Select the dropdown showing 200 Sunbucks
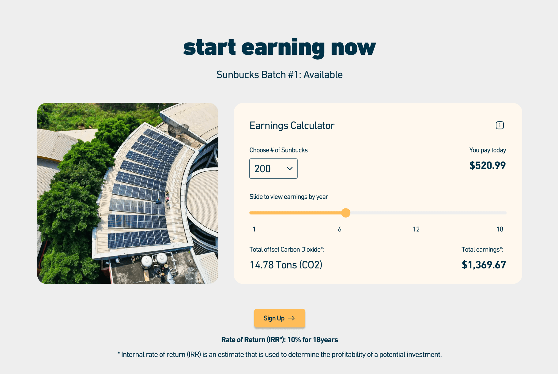Image resolution: width=558 pixels, height=374 pixels. [x=273, y=169]
